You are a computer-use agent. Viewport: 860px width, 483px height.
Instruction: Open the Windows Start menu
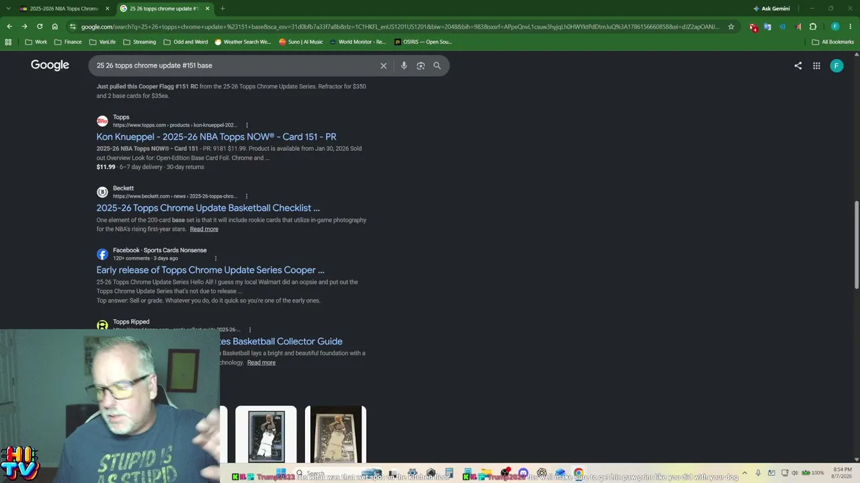[280, 473]
